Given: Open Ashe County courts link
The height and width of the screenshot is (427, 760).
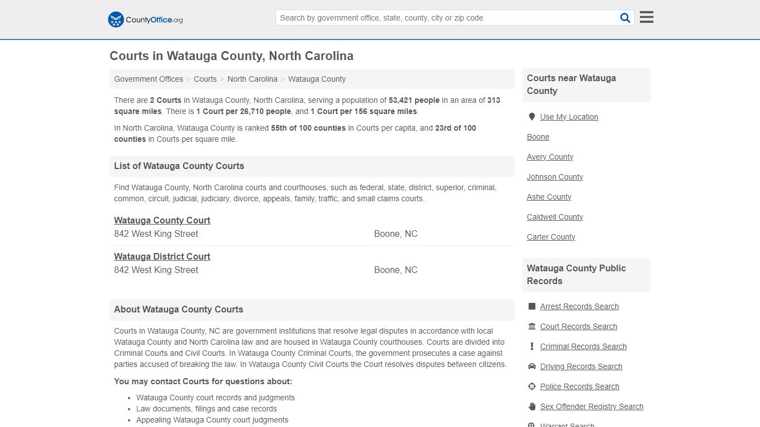Looking at the screenshot, I should [549, 197].
